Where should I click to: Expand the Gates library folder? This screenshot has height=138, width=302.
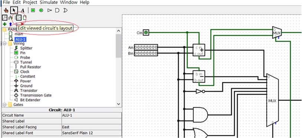point(4,105)
